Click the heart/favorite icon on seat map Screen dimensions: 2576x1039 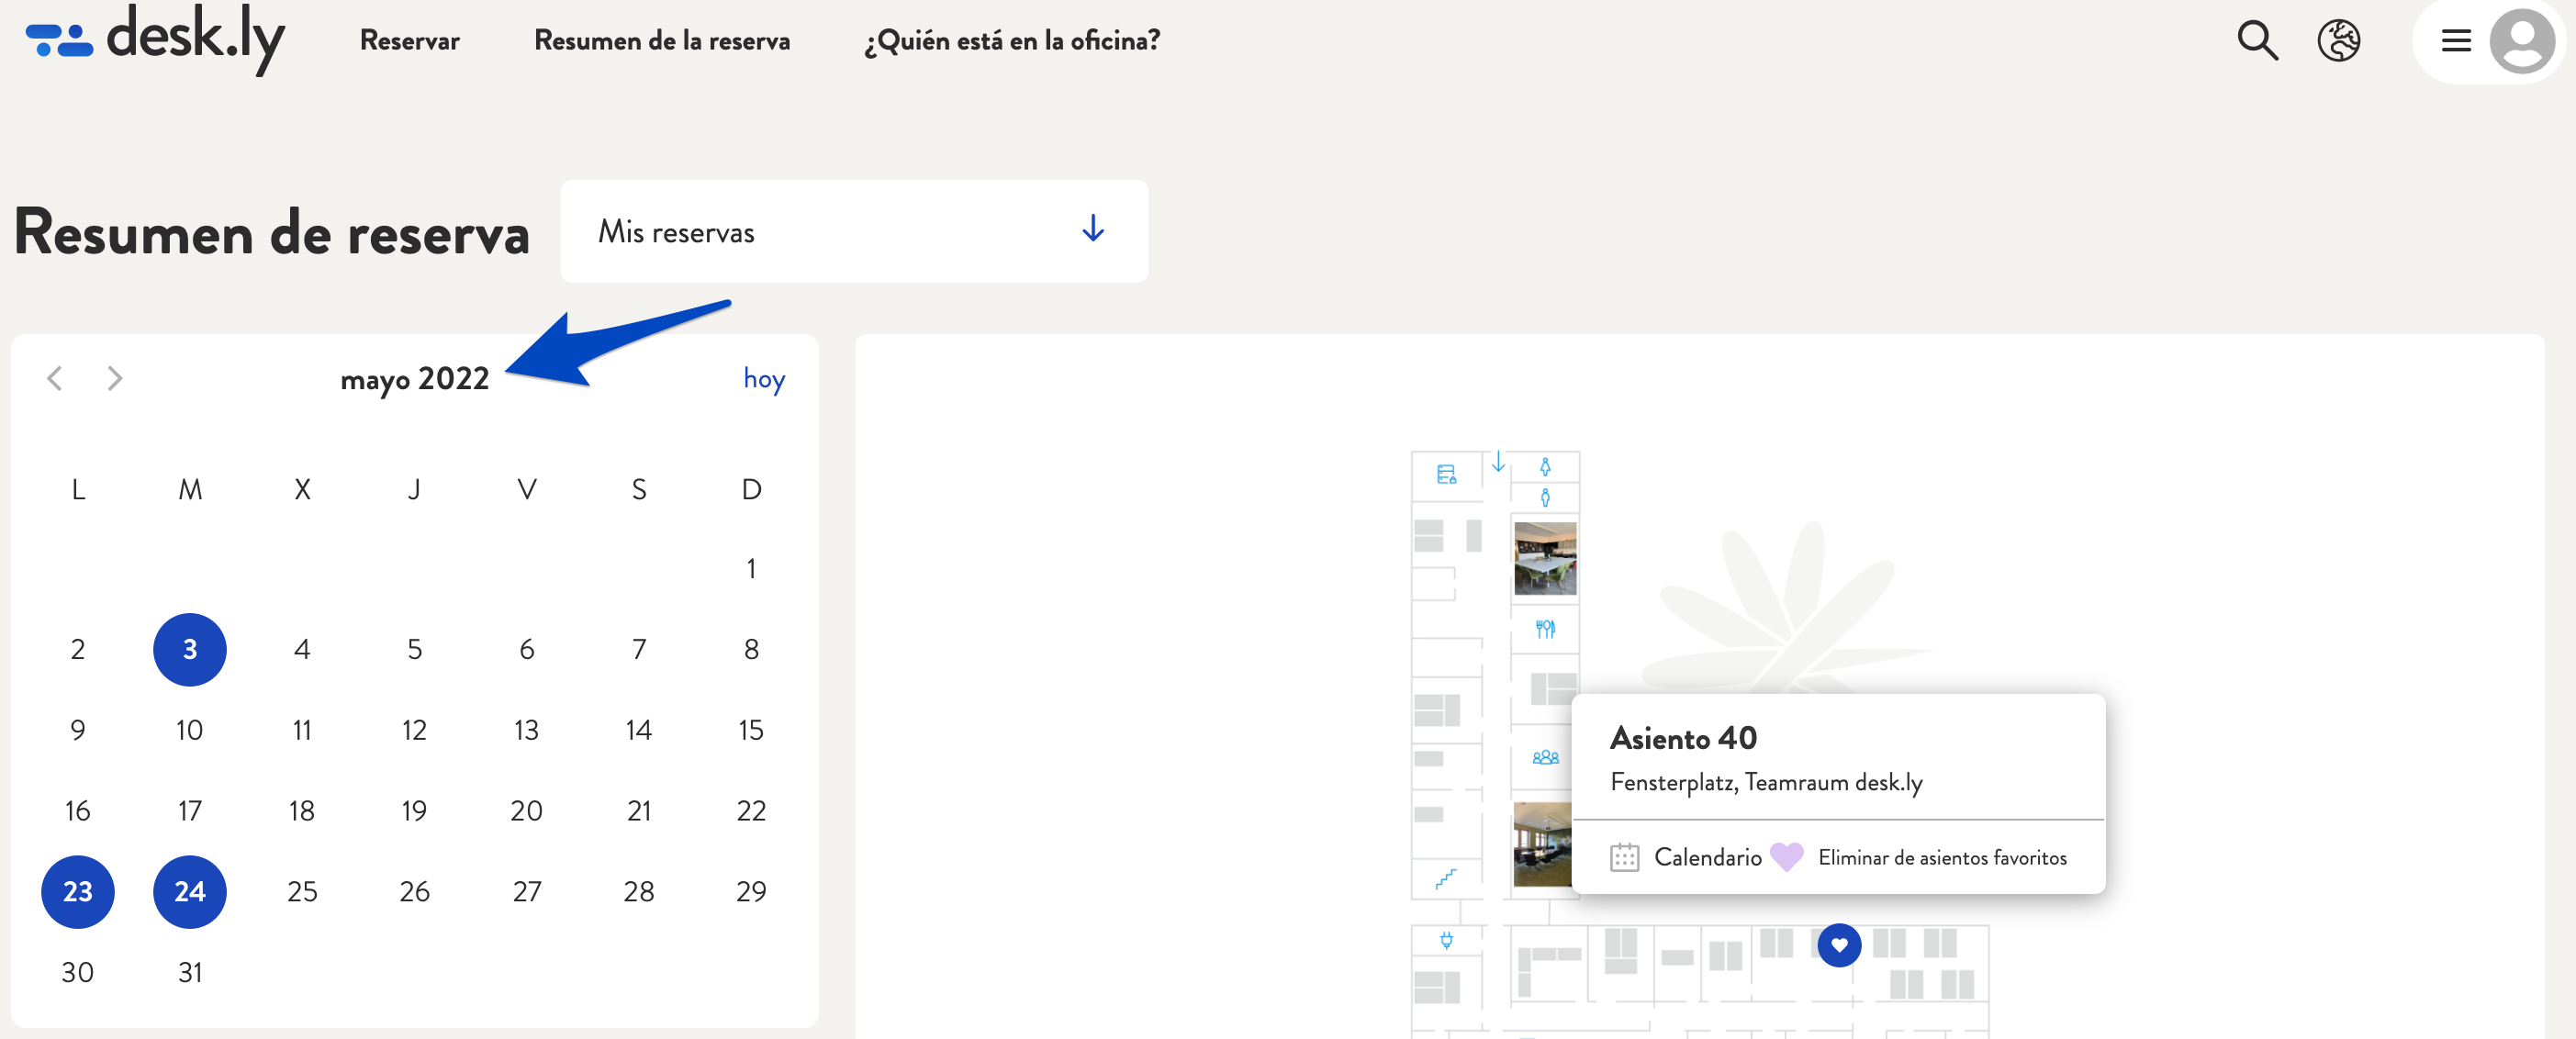1840,944
